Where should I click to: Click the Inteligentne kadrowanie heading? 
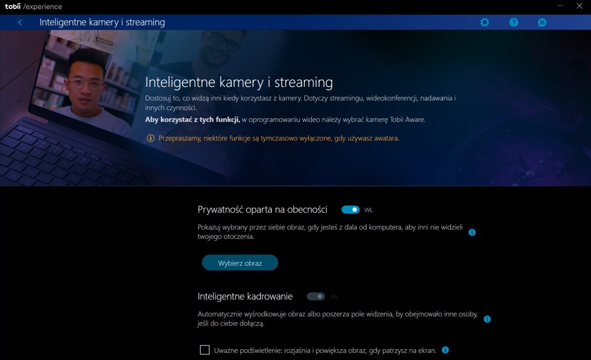(245, 296)
